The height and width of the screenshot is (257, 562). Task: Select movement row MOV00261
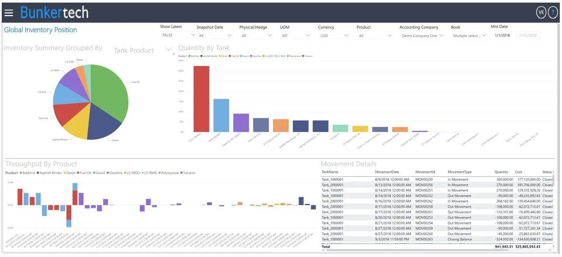437,212
